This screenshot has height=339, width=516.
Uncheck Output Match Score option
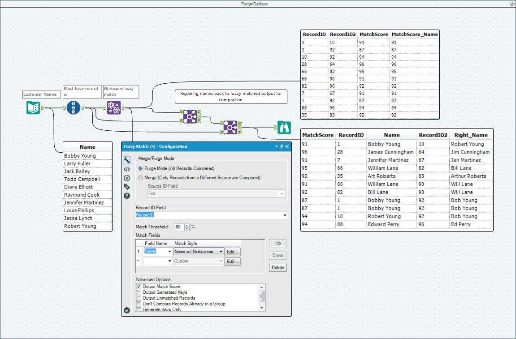(139, 287)
